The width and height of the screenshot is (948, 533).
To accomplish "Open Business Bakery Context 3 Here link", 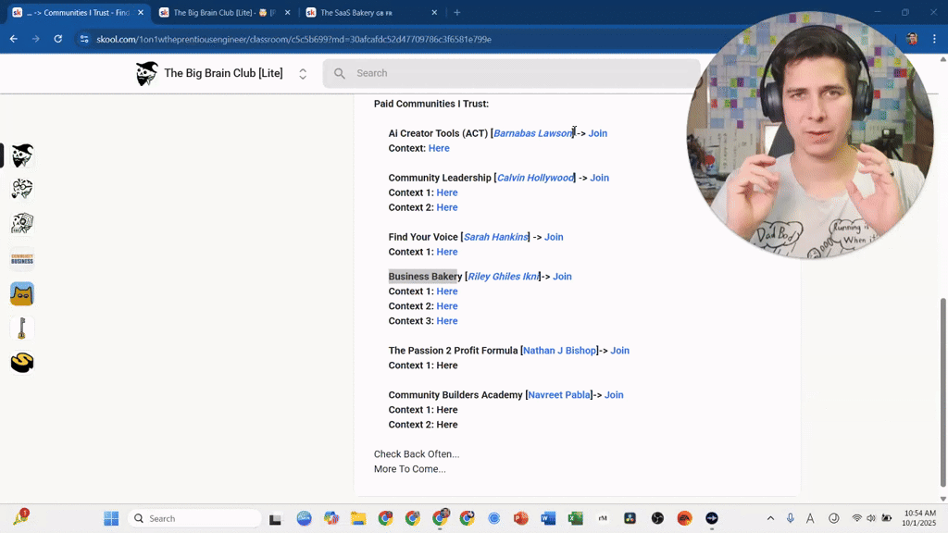I will [x=447, y=321].
